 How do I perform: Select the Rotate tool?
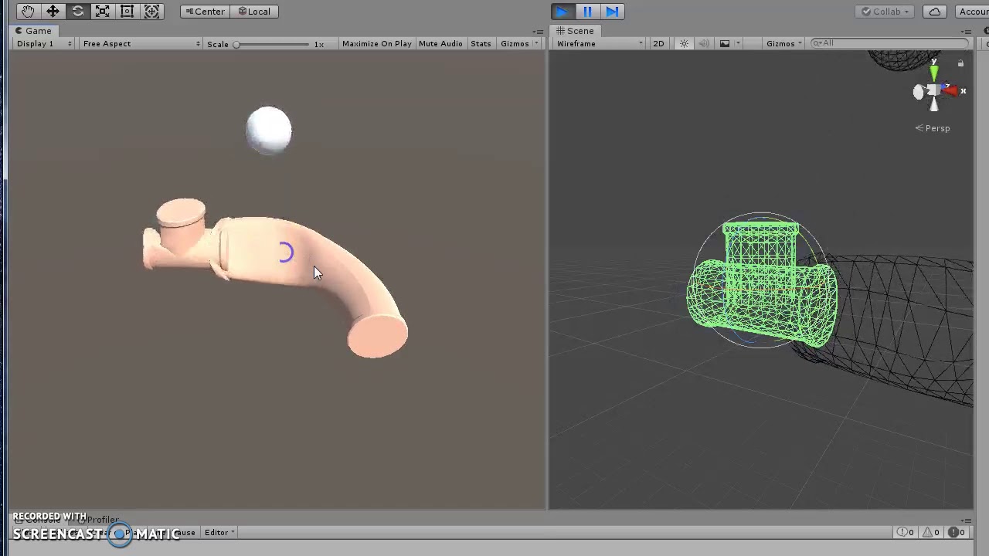click(77, 12)
